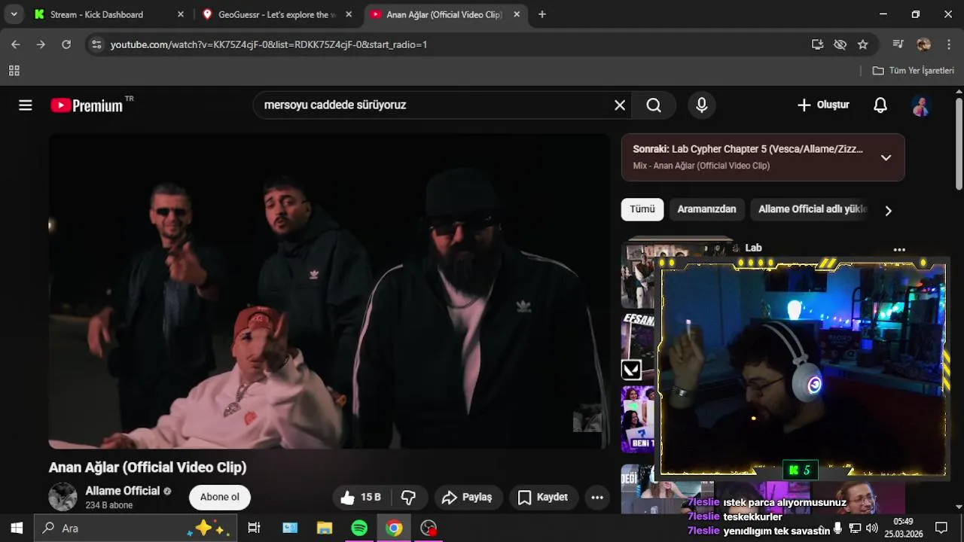The width and height of the screenshot is (964, 542).
Task: Close the GeoGuessr tab
Action: [x=349, y=14]
